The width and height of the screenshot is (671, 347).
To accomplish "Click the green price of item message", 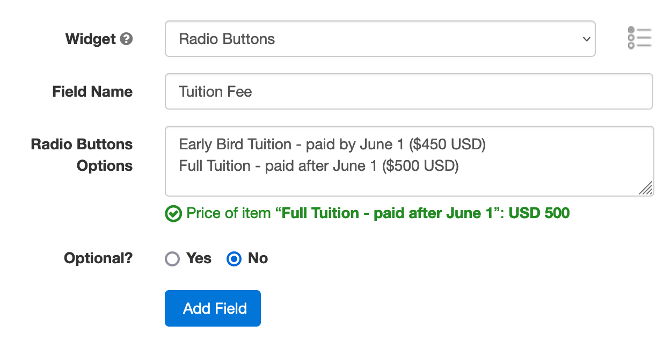I will tap(378, 213).
